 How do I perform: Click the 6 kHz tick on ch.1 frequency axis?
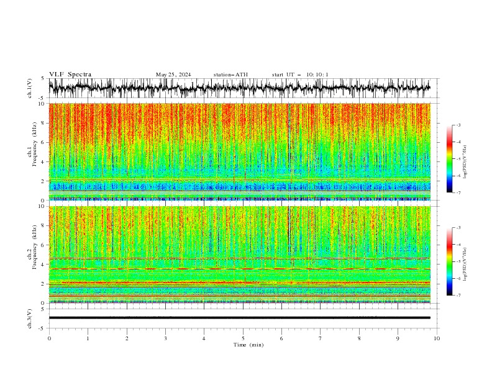pyautogui.click(x=43, y=142)
